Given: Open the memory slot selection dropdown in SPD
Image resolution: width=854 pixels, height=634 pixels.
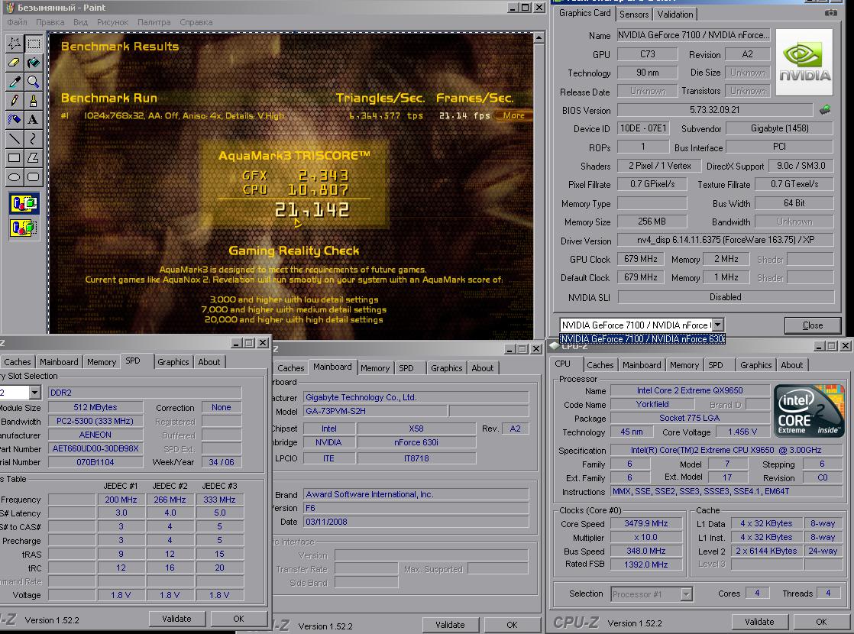Looking at the screenshot, I should pyautogui.click(x=35, y=392).
